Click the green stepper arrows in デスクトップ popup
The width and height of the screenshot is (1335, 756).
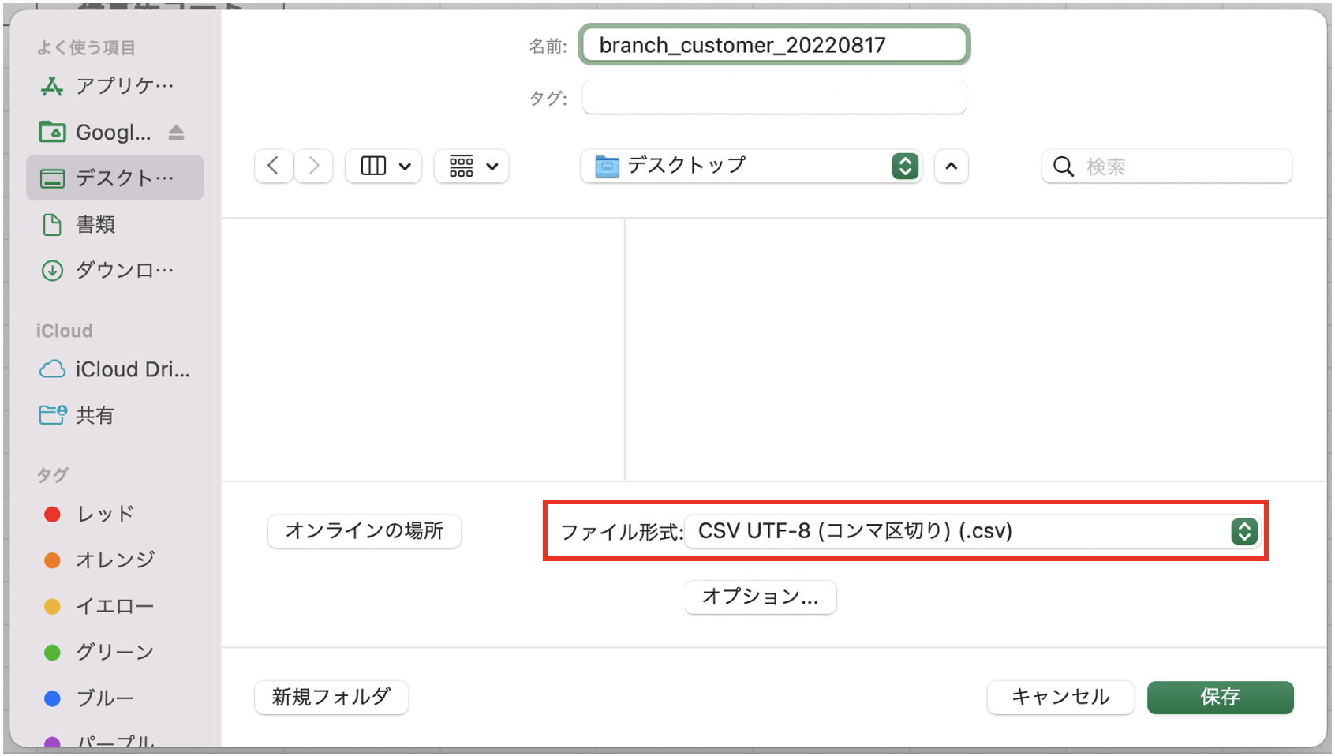tap(906, 166)
